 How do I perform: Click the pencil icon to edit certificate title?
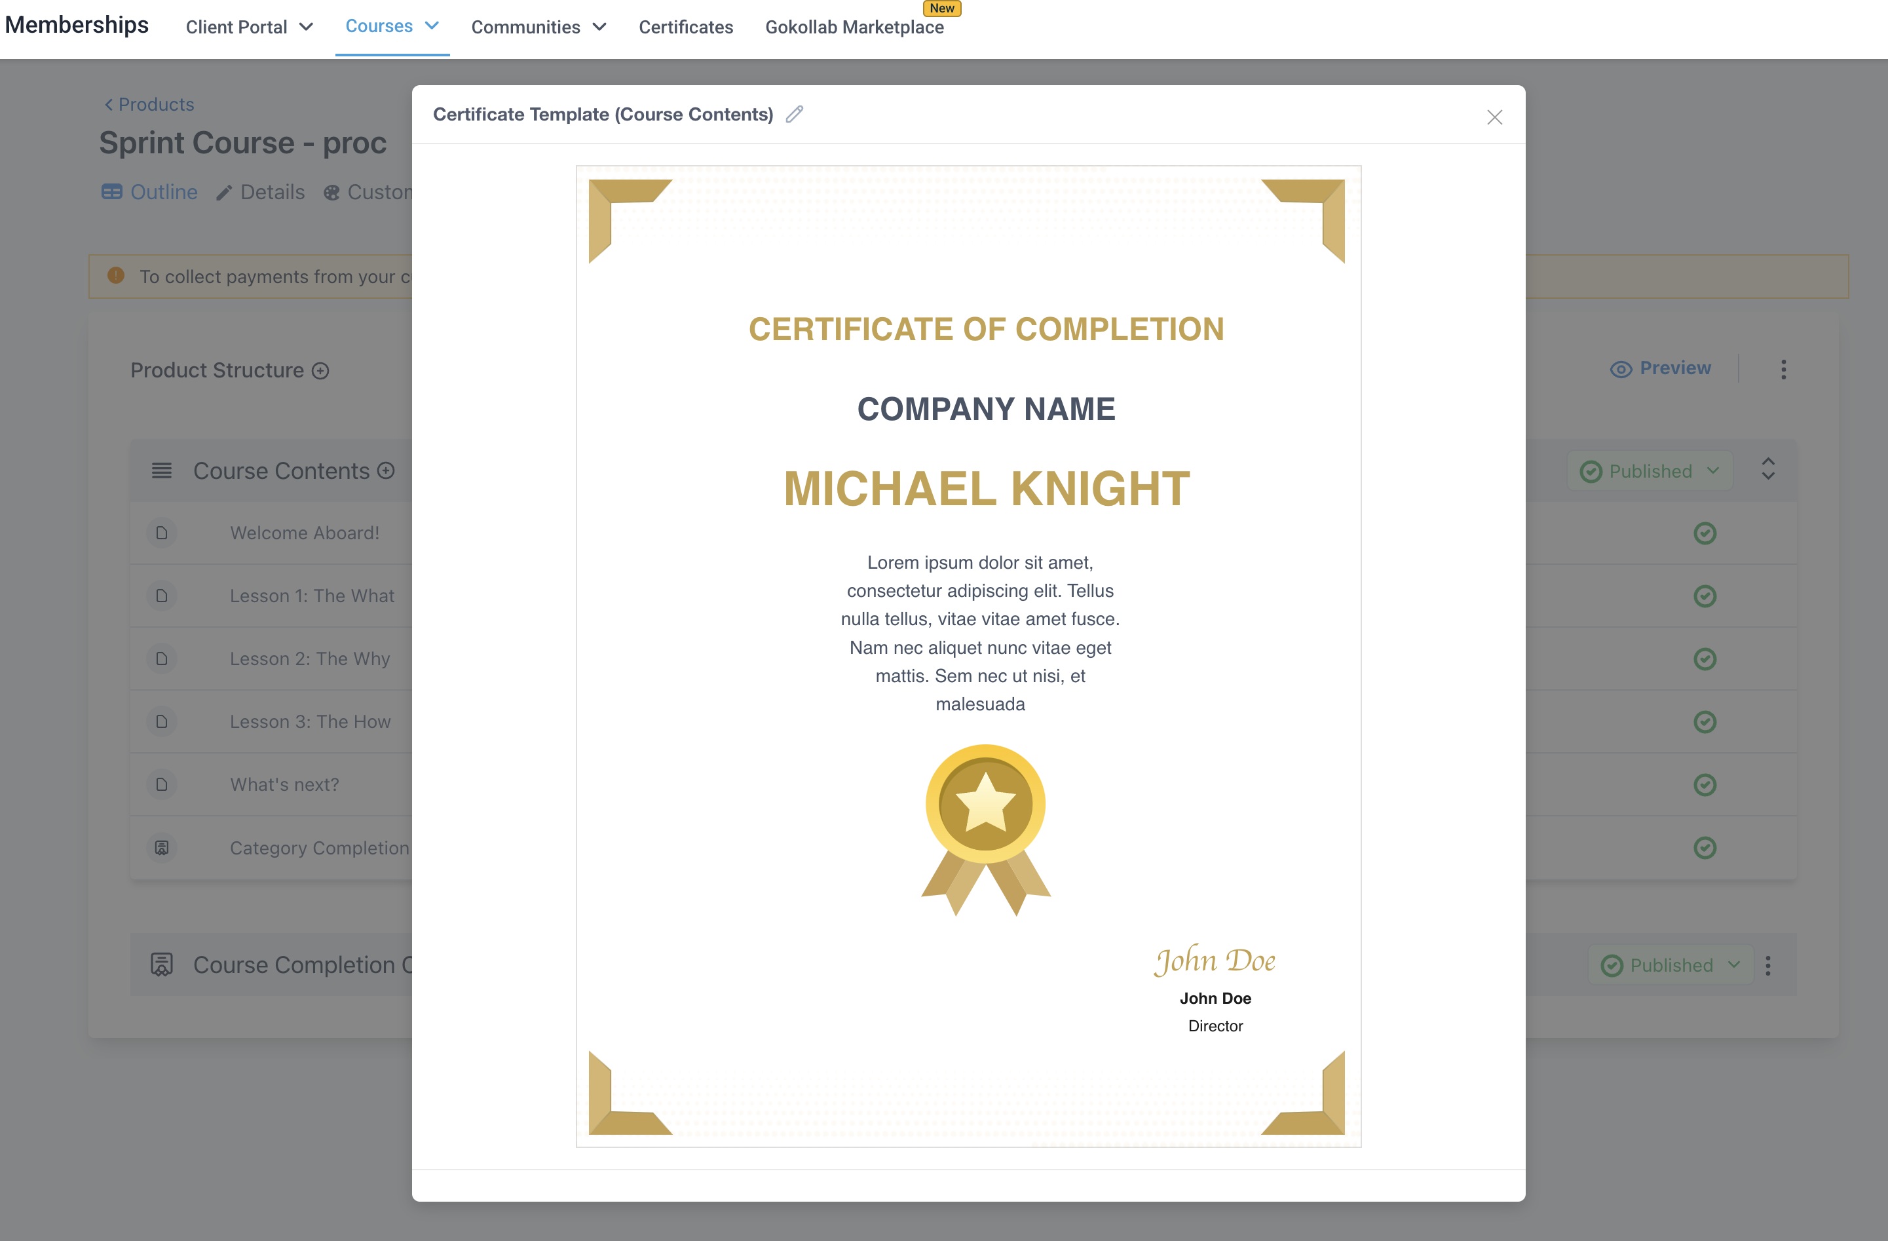[794, 114]
